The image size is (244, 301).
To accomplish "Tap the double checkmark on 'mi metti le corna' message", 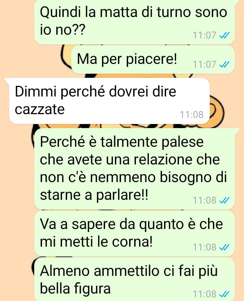I will (224, 247).
